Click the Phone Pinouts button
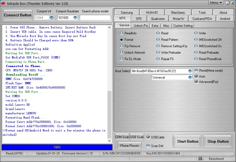 click(x=130, y=145)
